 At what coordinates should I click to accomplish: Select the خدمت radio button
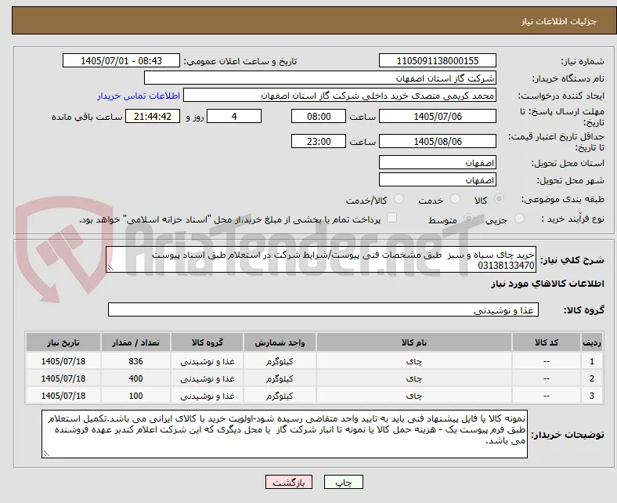[455, 199]
